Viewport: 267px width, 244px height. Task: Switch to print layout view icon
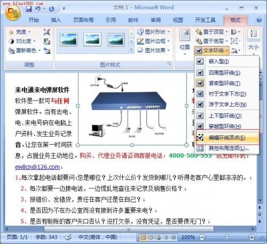point(143,237)
